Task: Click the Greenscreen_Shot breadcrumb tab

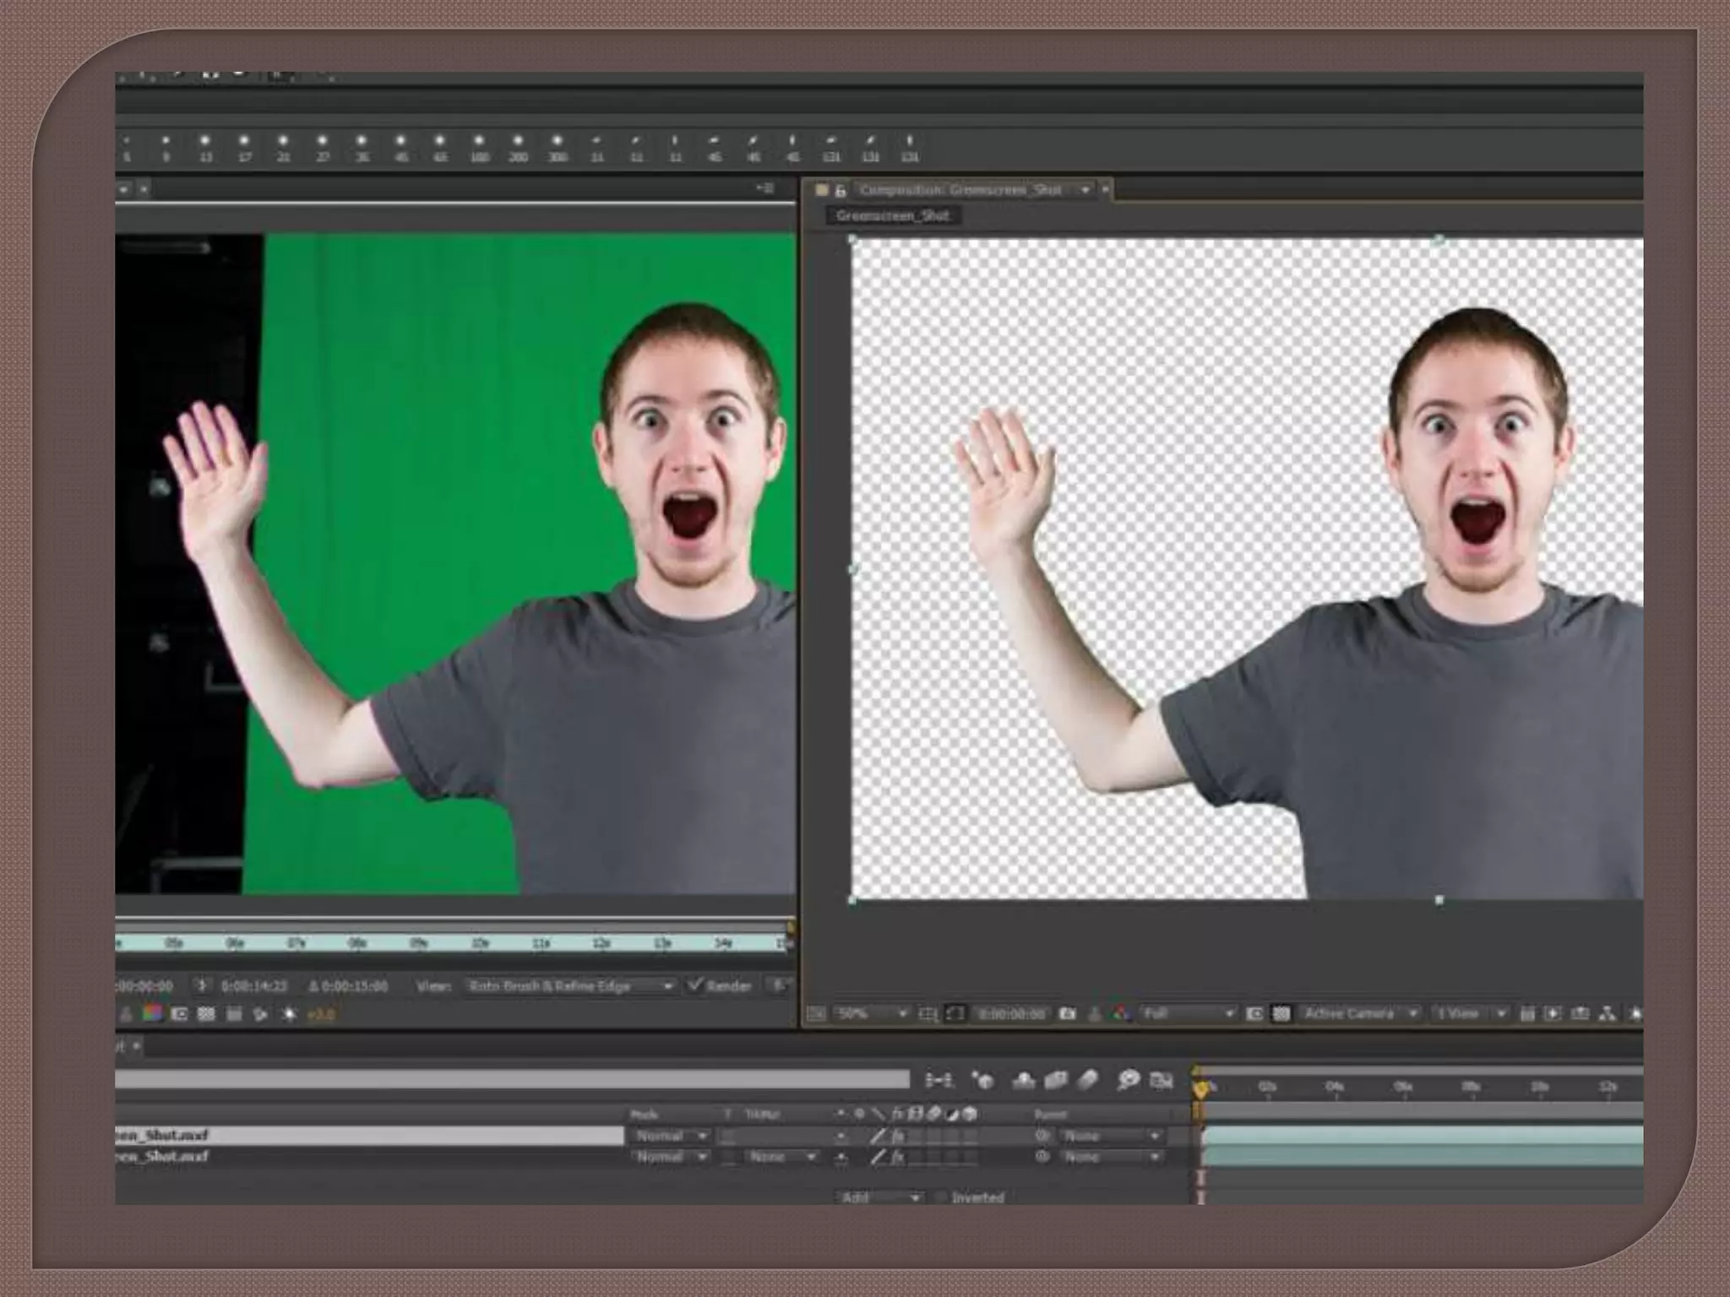Action: coord(892,216)
